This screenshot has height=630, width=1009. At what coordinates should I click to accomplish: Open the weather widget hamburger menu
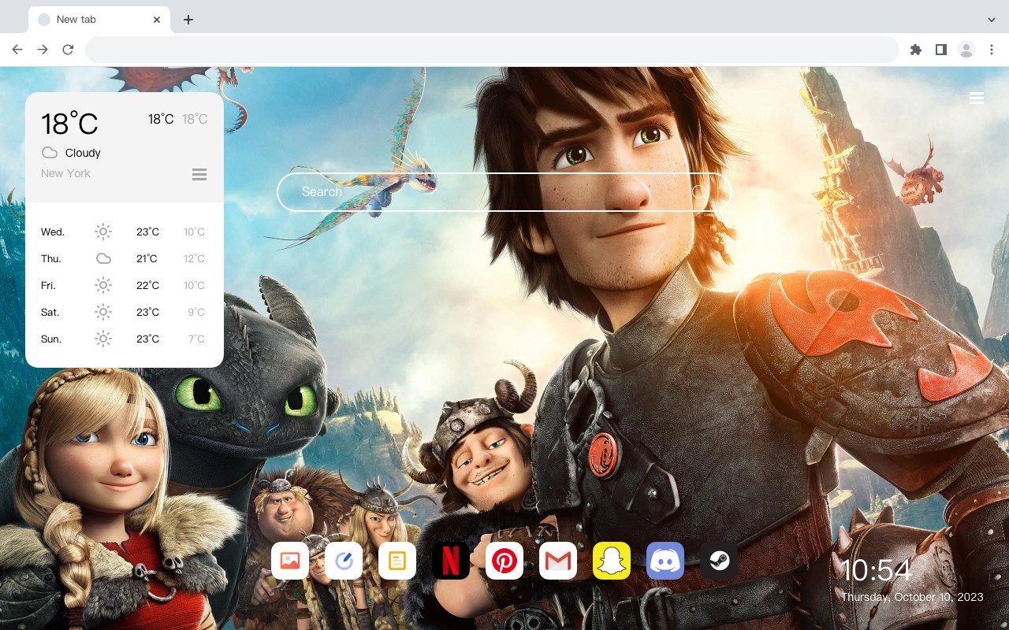(199, 175)
